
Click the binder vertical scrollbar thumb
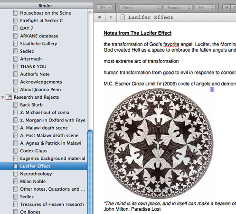coord(90,172)
